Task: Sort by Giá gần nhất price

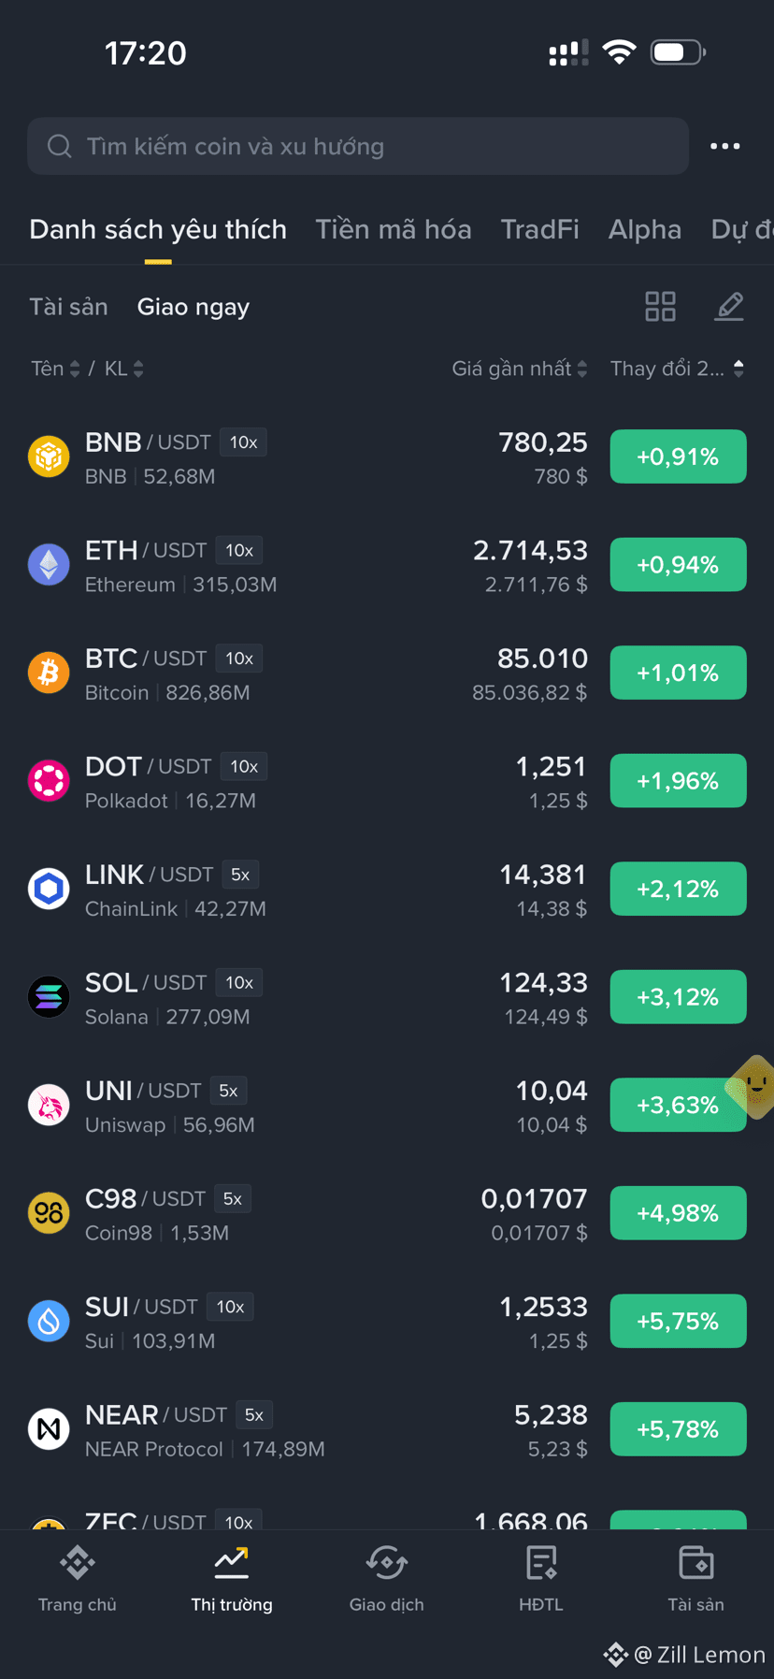Action: (520, 369)
